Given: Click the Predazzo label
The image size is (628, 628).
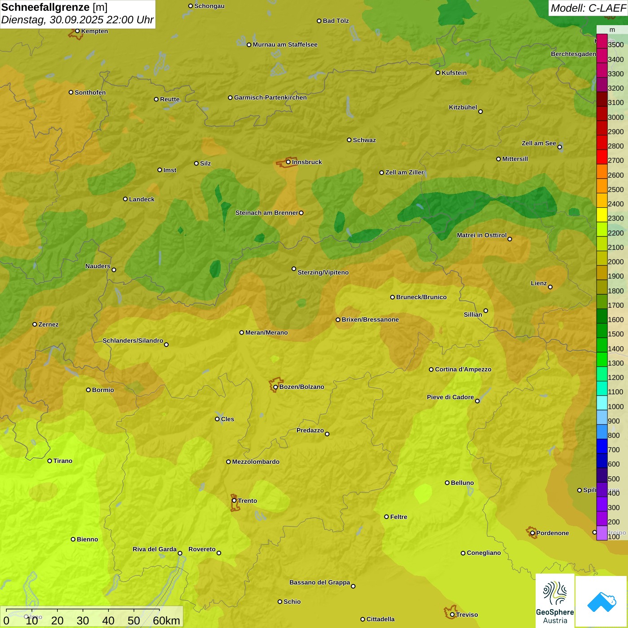Looking at the screenshot, I should [x=310, y=430].
